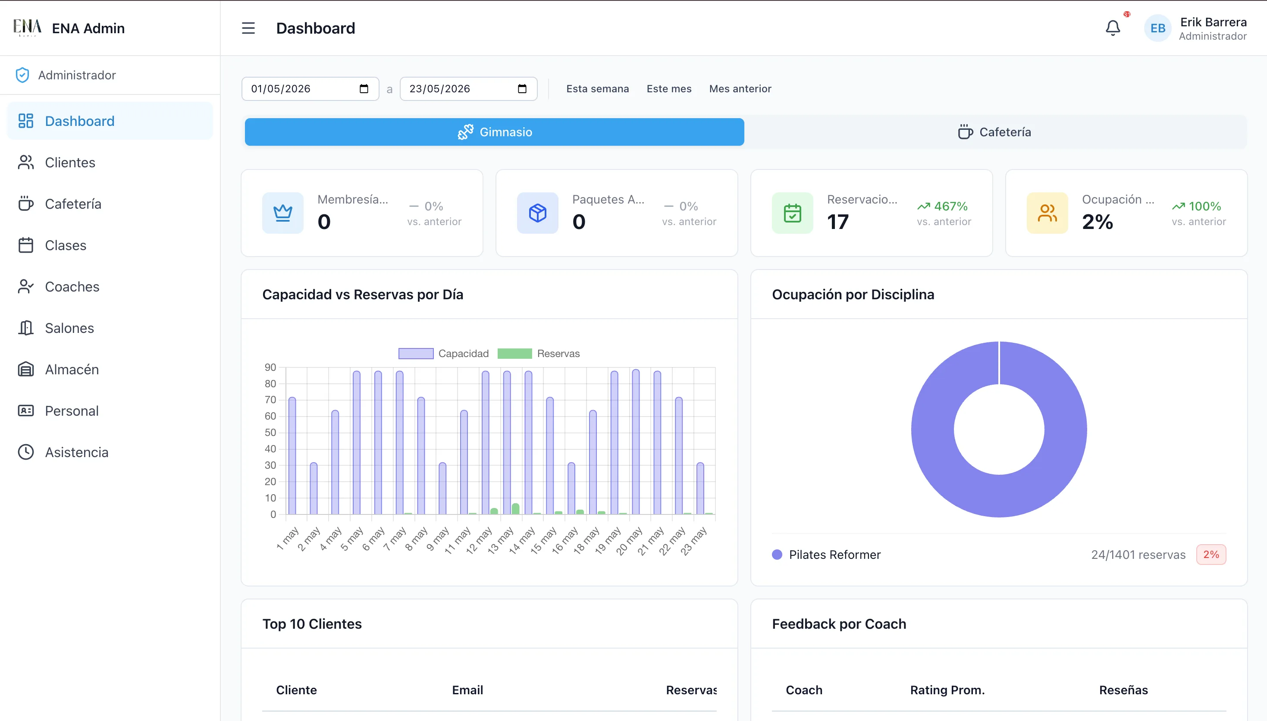The image size is (1267, 721).
Task: Click the Almacén warehouse icon
Action: pyautogui.click(x=26, y=370)
